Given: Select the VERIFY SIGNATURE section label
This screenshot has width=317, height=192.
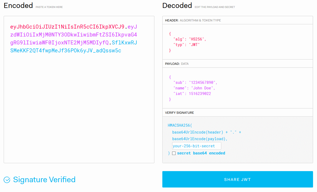Looking at the screenshot, I should click(180, 113).
